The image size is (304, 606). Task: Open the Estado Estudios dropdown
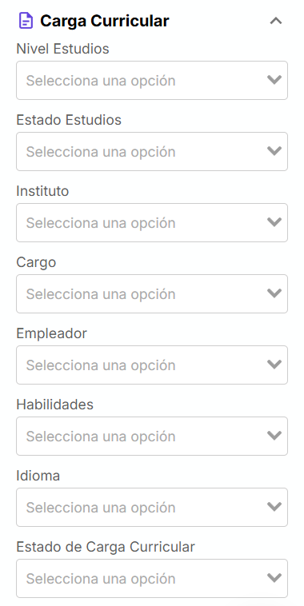pyautogui.click(x=152, y=152)
